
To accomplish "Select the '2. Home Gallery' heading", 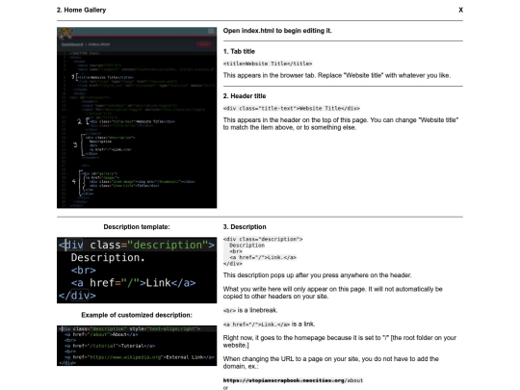I will tap(81, 10).
